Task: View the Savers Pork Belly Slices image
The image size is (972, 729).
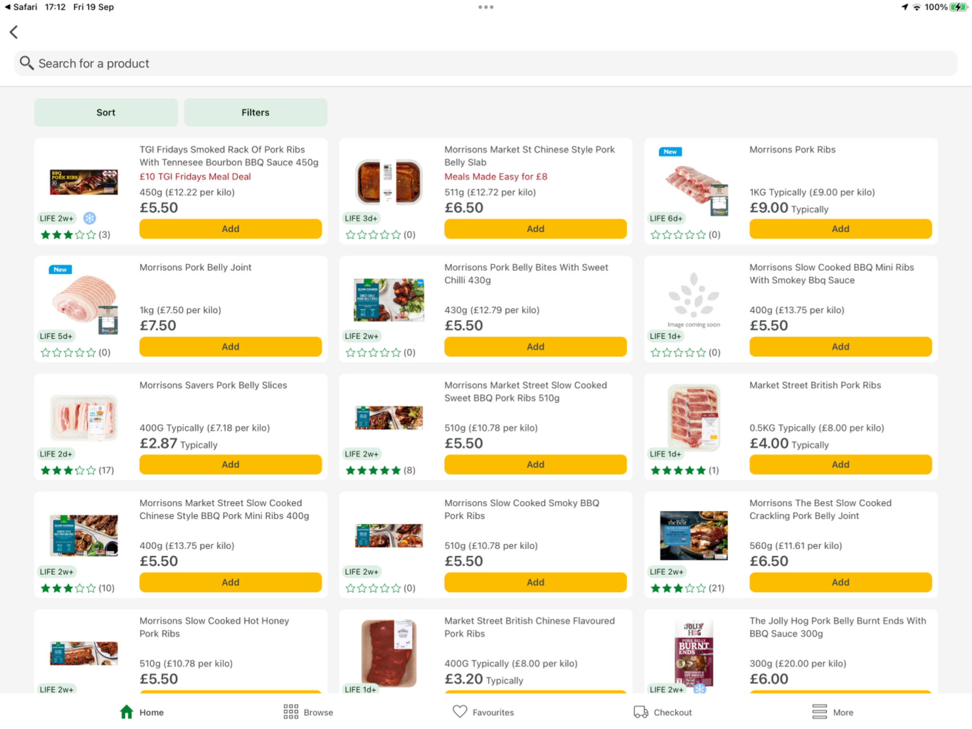Action: pyautogui.click(x=84, y=417)
